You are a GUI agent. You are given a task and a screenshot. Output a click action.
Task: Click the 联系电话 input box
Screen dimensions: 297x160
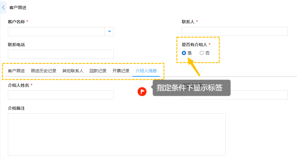pyautogui.click(x=60, y=54)
